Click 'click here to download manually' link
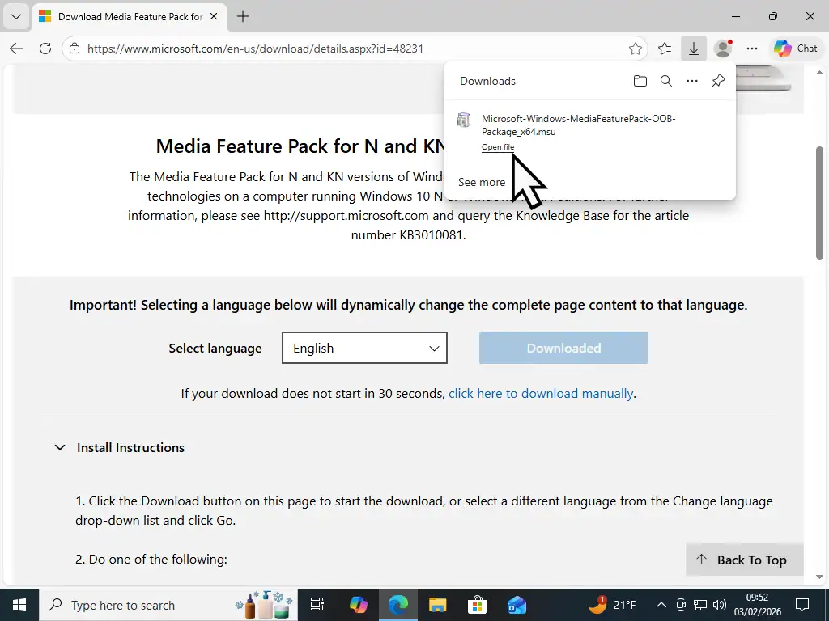This screenshot has height=621, width=829. click(541, 394)
